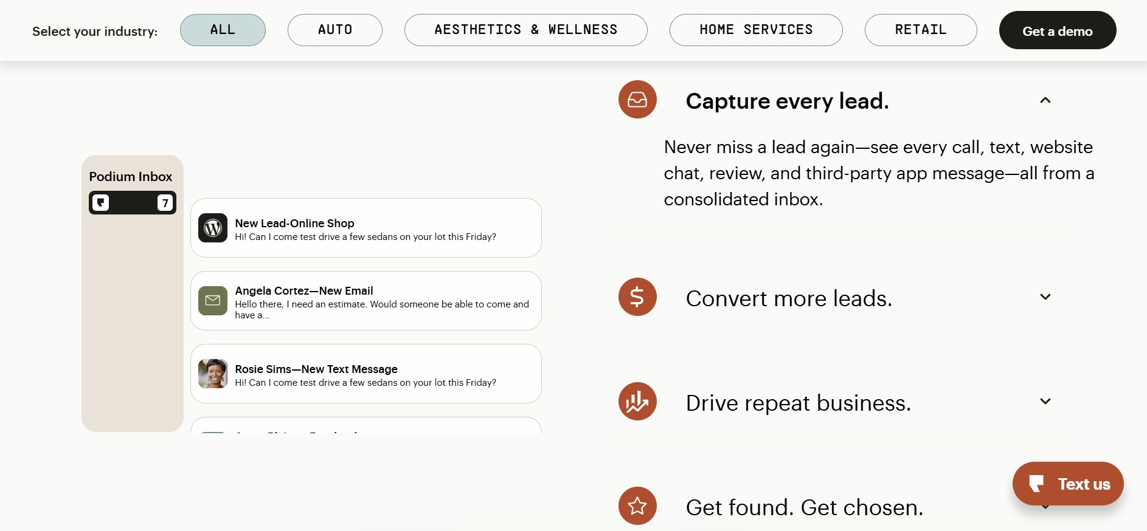This screenshot has width=1147, height=531.
Task: Open the Text us chat widget
Action: [1068, 484]
